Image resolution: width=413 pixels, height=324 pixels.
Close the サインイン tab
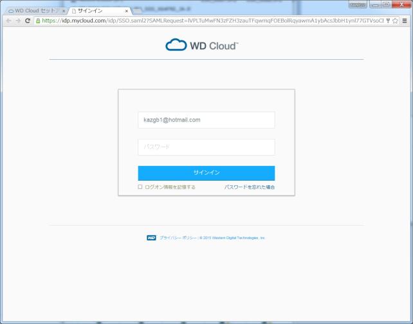coord(127,11)
